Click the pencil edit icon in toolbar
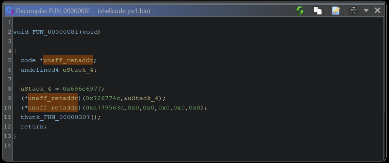Screen dimensions: 389x163 (x=336, y=11)
